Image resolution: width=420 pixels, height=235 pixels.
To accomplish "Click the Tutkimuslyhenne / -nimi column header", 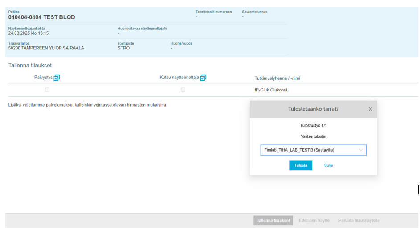I will (274, 78).
